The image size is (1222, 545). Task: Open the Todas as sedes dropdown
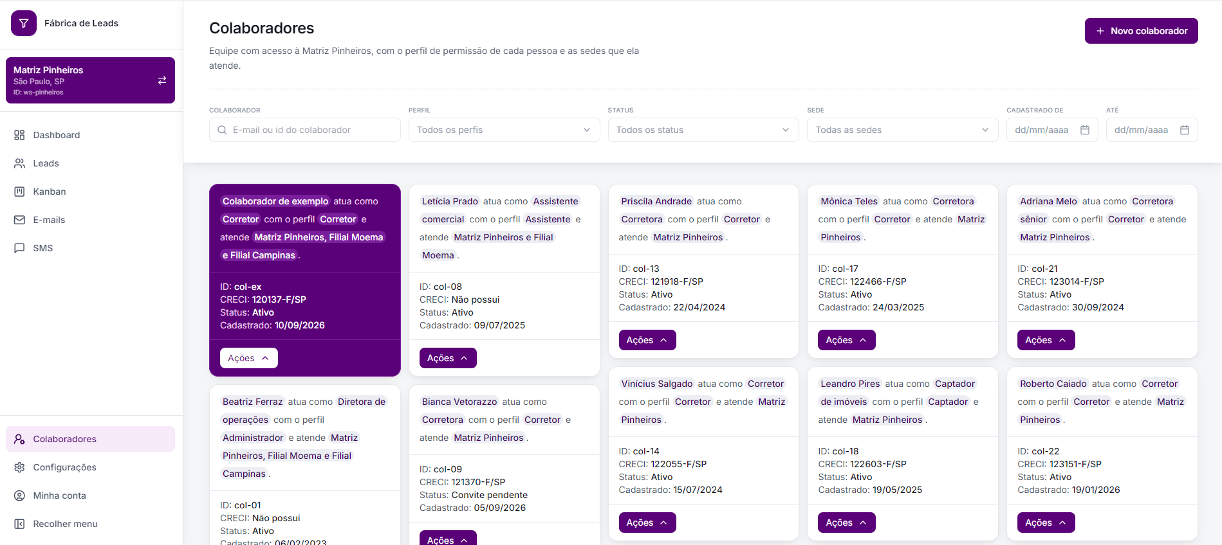point(903,130)
